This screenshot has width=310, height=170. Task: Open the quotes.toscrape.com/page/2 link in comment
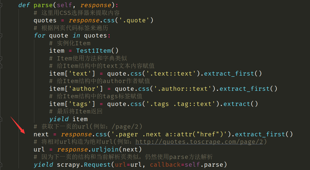[199, 142]
